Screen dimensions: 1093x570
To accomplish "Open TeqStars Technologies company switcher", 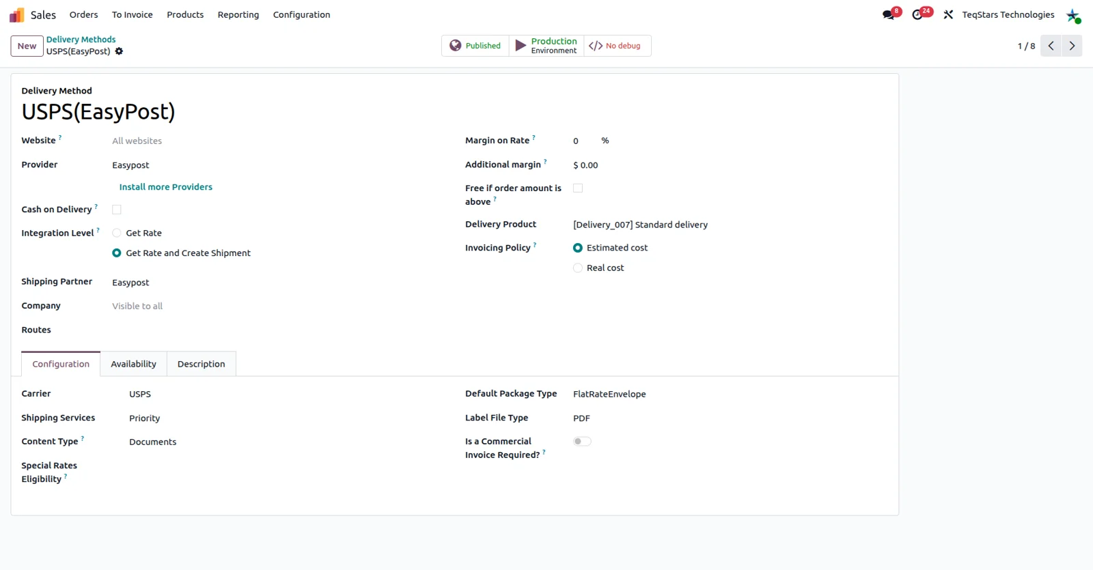I will click(1008, 14).
